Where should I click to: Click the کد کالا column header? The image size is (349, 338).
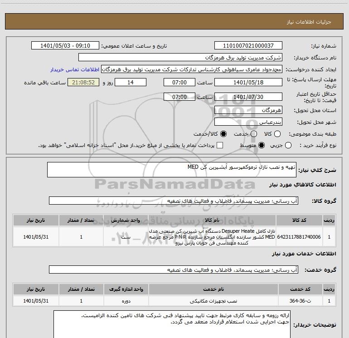[299, 220]
